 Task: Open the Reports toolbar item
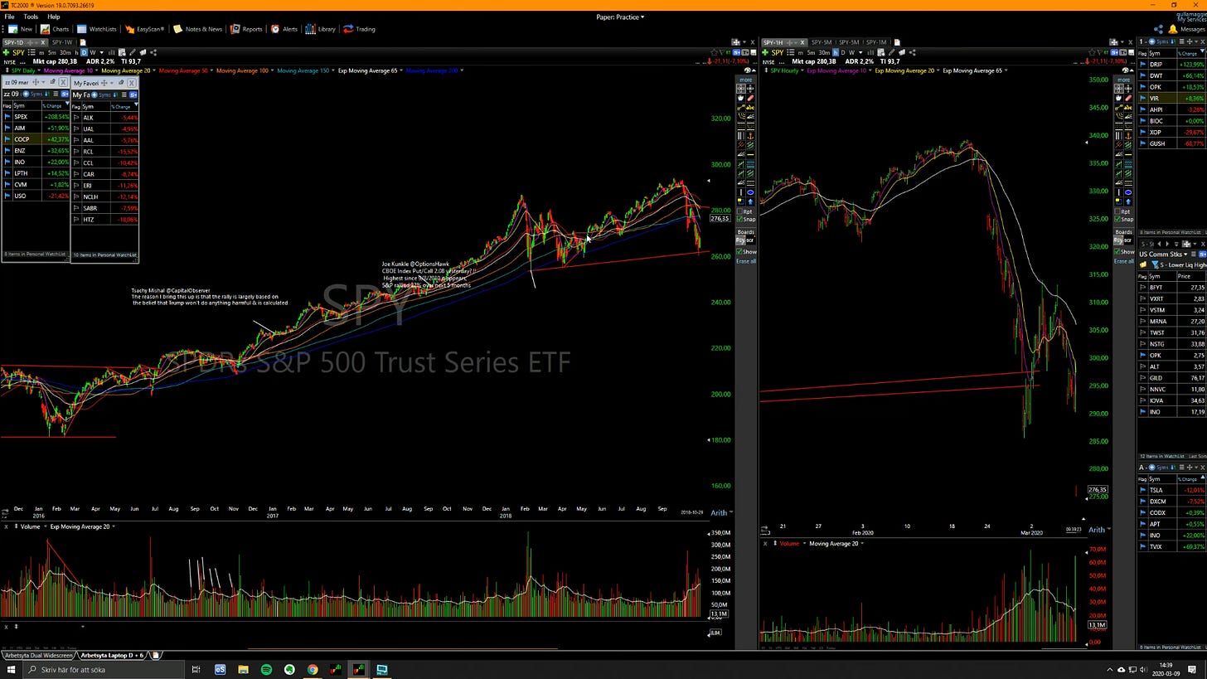click(246, 29)
